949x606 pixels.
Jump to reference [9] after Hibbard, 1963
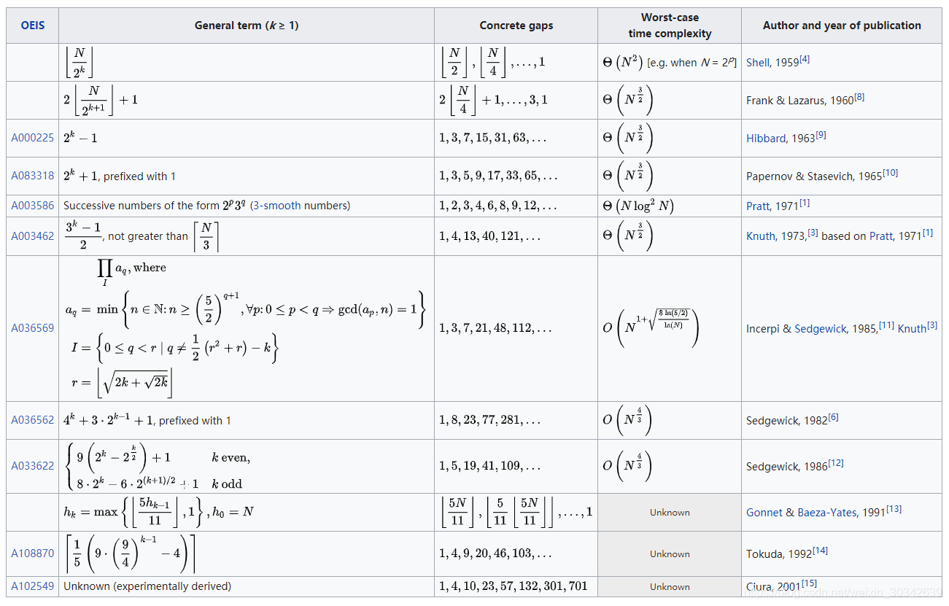pos(821,135)
